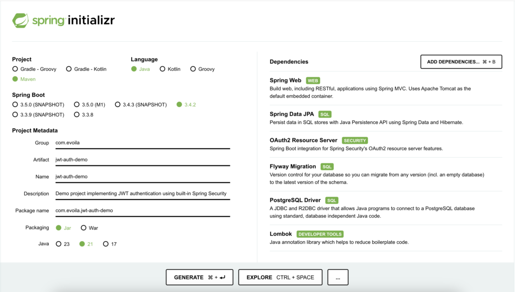Viewport: 515px width, 292px height.
Task: Click the Explore button
Action: [280, 277]
